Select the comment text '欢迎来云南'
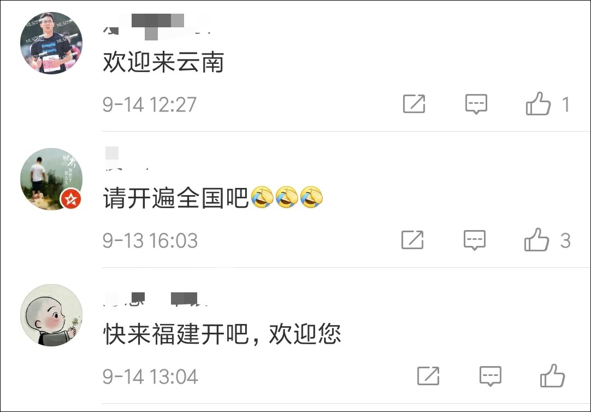 [x=163, y=62]
